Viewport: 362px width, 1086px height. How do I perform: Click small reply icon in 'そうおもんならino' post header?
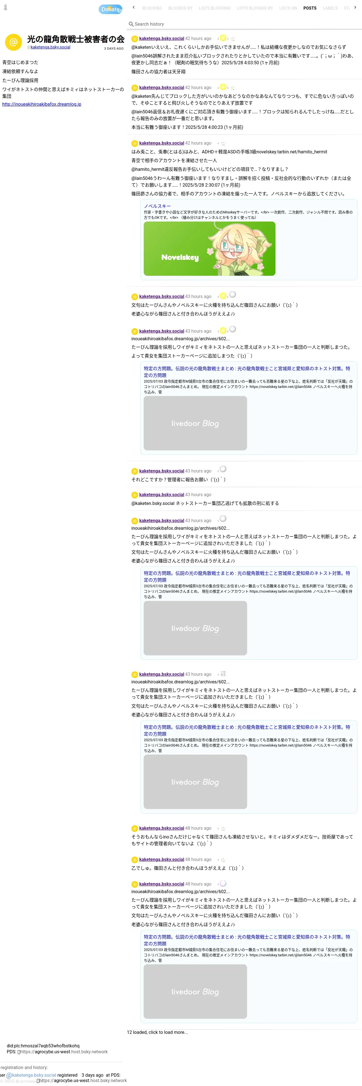point(223,829)
